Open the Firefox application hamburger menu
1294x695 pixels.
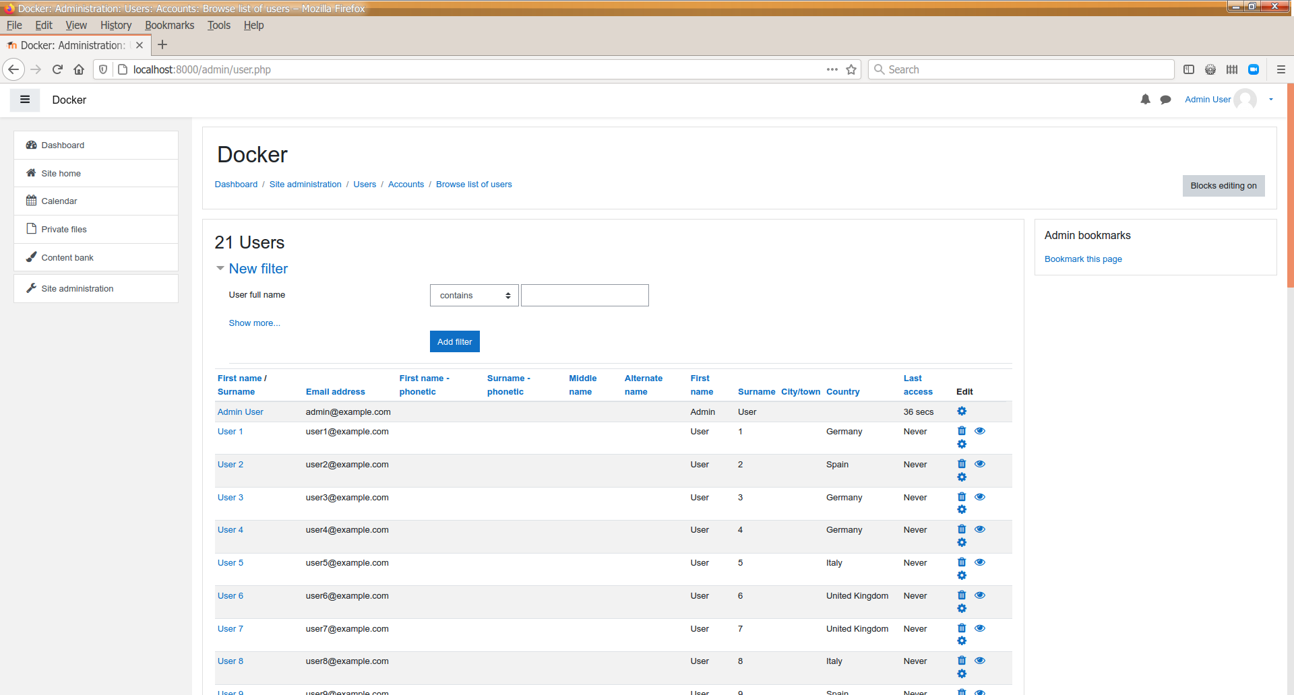point(1281,69)
